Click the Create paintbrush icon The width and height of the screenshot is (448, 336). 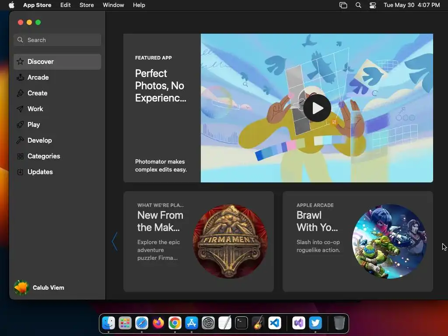pyautogui.click(x=20, y=93)
